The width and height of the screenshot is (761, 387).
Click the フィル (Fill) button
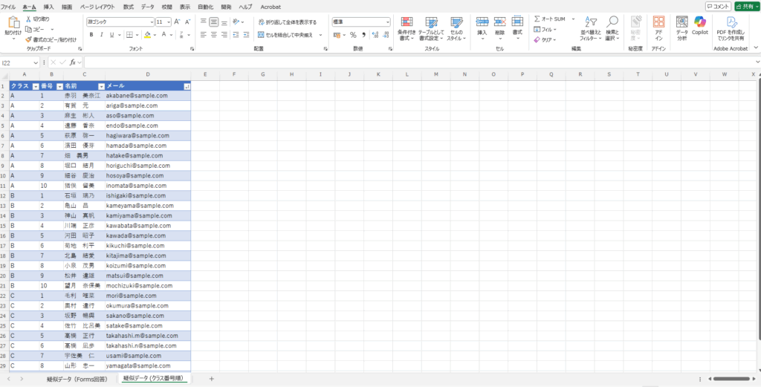[x=545, y=30]
